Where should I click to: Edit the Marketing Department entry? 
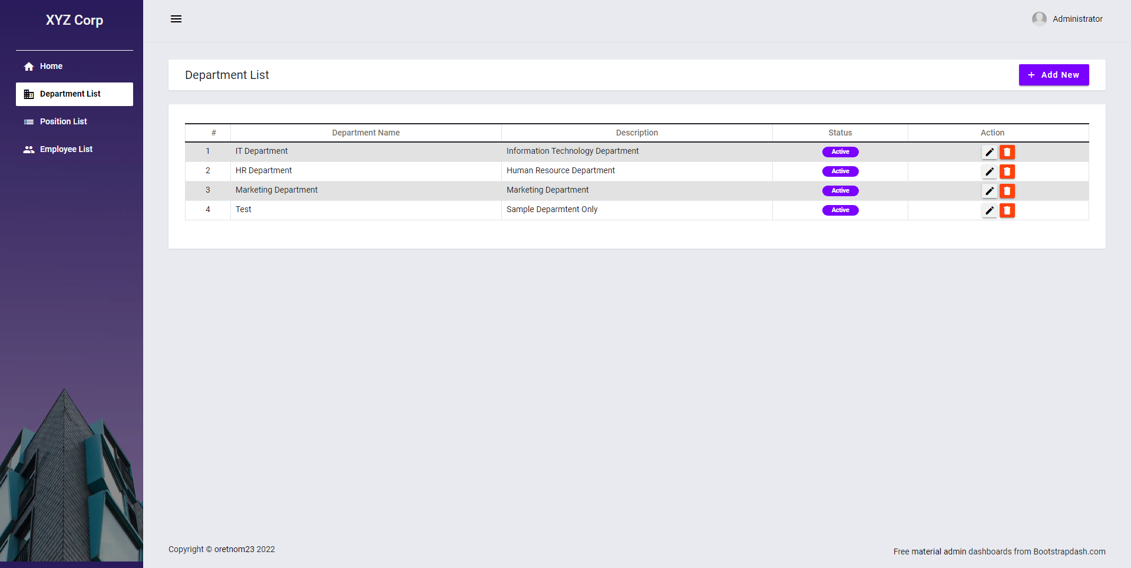pos(989,191)
